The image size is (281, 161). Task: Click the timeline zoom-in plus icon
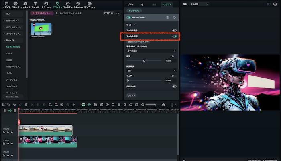tap(163, 105)
